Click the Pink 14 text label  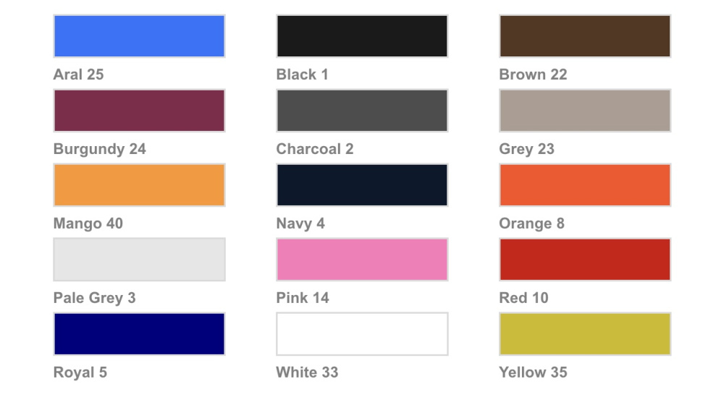tap(303, 298)
